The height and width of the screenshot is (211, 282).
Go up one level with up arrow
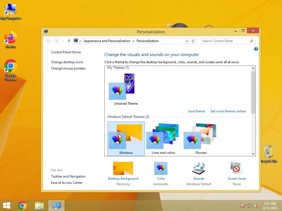coord(69,41)
